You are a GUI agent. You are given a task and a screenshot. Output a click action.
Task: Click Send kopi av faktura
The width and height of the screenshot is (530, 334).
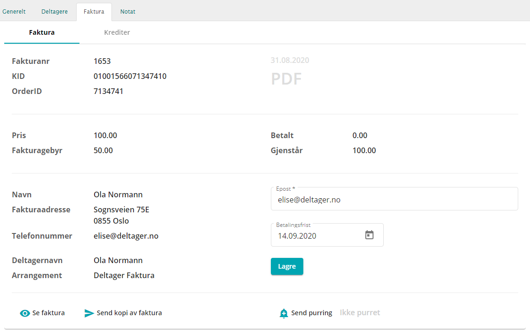(x=129, y=313)
